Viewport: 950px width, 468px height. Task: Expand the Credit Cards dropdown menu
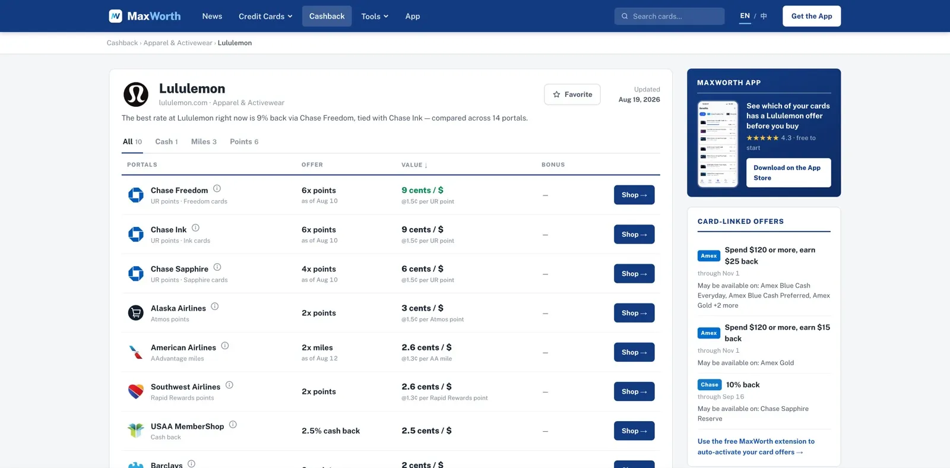(x=265, y=16)
